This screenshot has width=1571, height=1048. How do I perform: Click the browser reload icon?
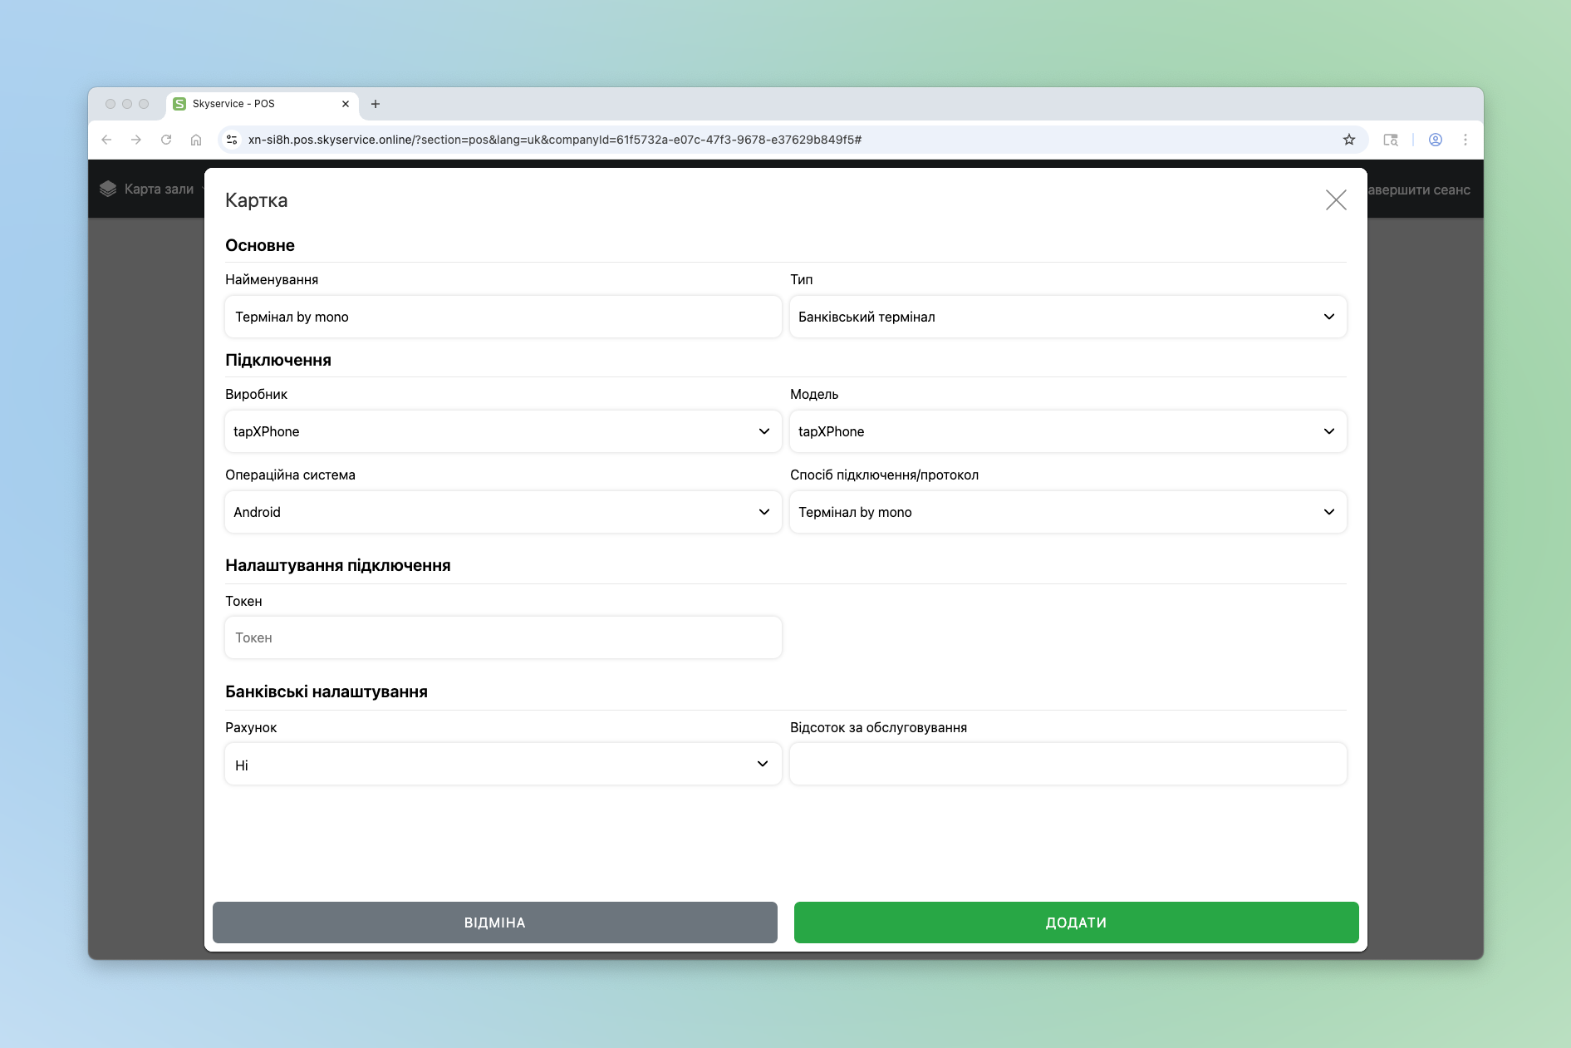click(166, 140)
